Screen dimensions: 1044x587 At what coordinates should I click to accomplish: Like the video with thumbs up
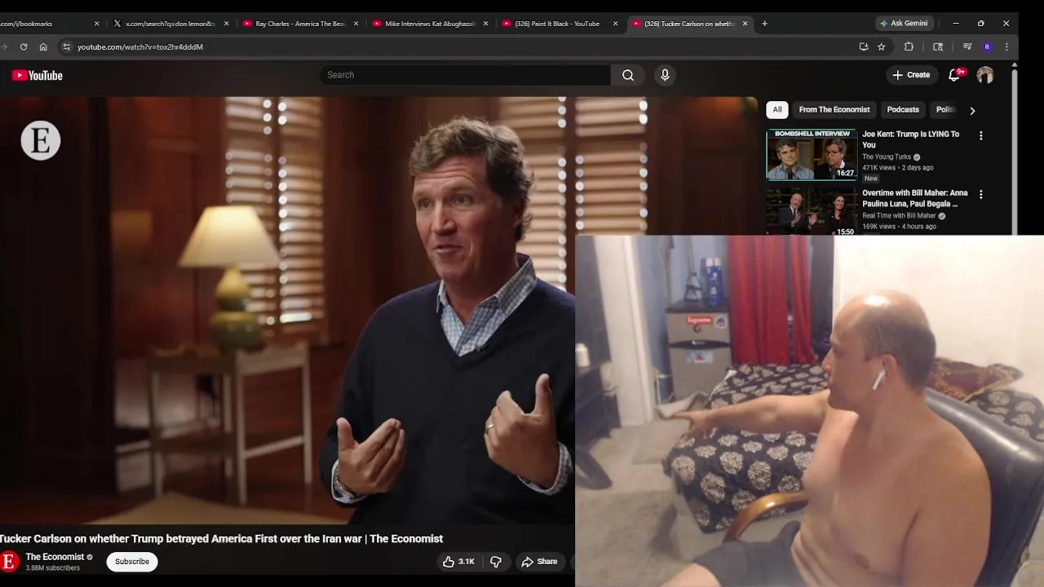pyautogui.click(x=458, y=561)
